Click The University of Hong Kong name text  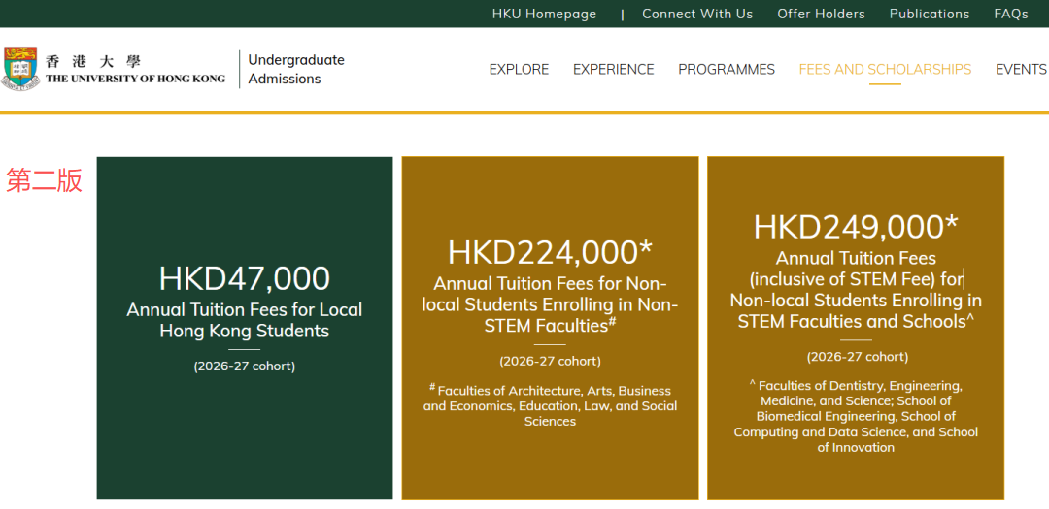(x=135, y=79)
